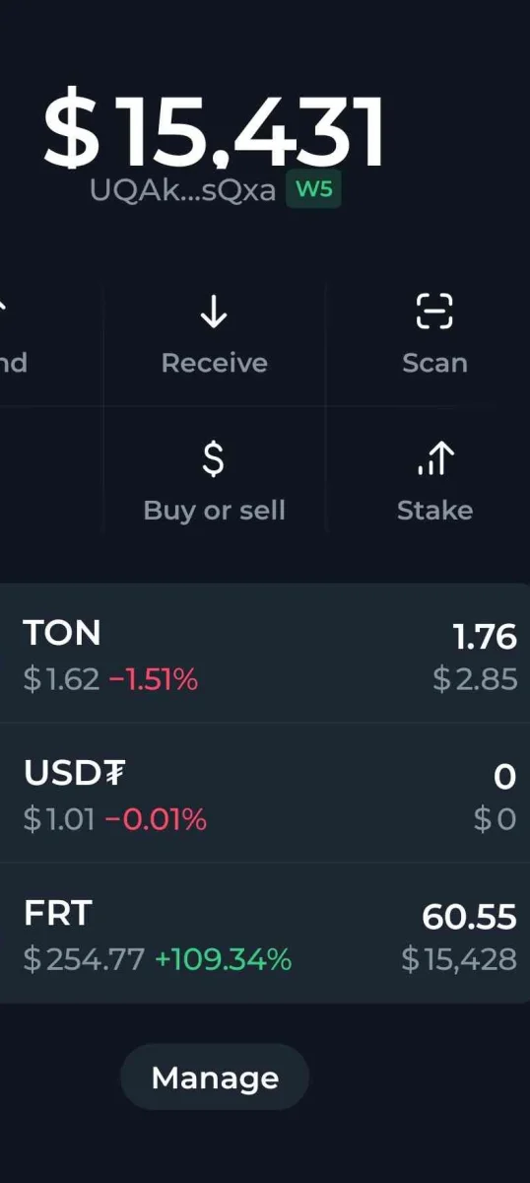Click the W5 wallet version badge
Viewport: 530px width, 1183px height.
pyautogui.click(x=314, y=190)
